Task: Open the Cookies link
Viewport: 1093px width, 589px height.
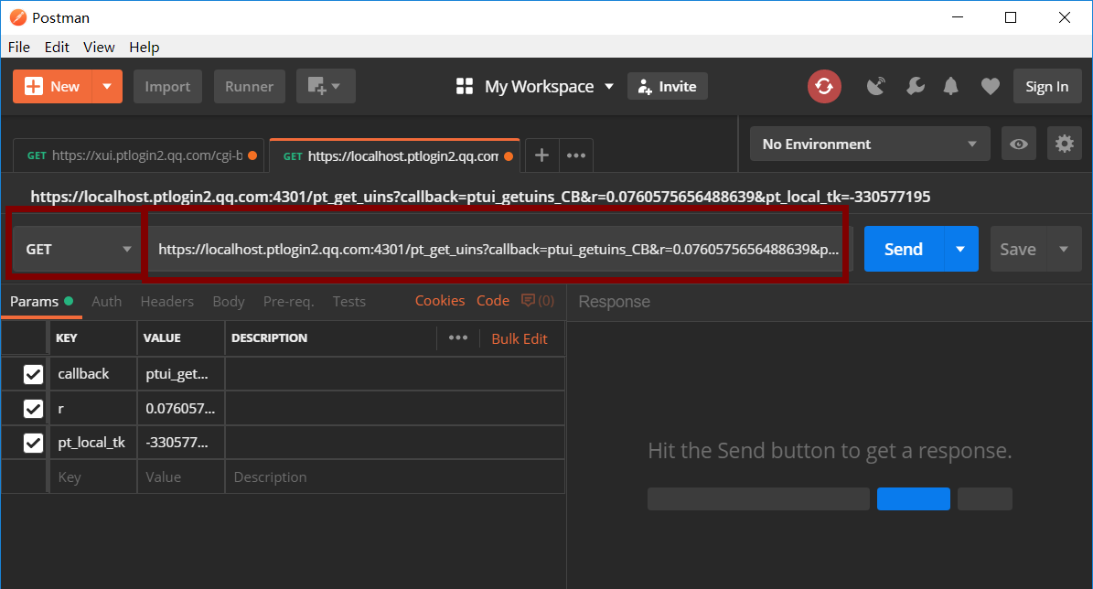Action: [440, 300]
